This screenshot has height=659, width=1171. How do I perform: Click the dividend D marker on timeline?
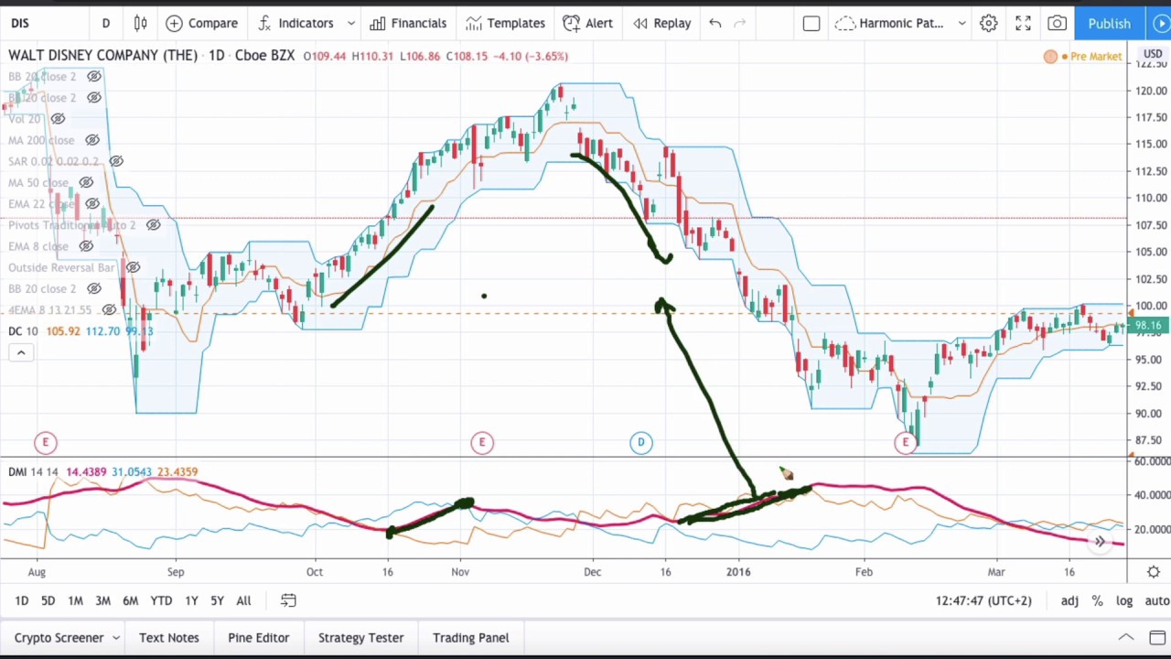coord(640,443)
